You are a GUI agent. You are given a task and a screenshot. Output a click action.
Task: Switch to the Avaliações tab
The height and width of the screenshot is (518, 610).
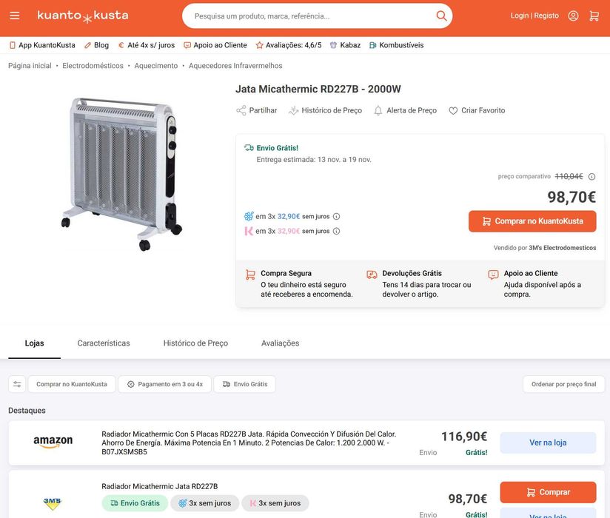280,343
